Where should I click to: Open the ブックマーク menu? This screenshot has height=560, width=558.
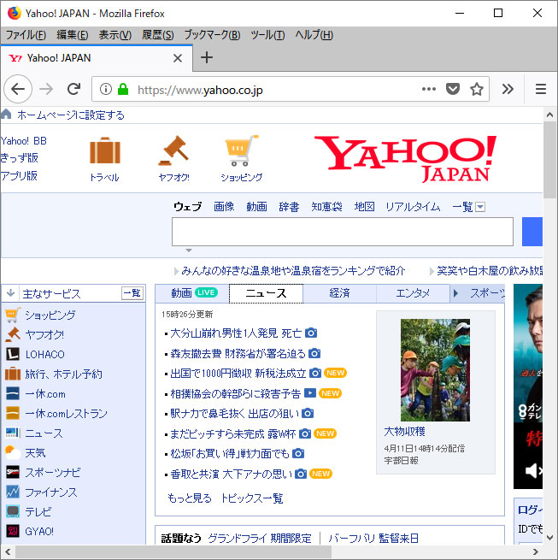coord(212,35)
